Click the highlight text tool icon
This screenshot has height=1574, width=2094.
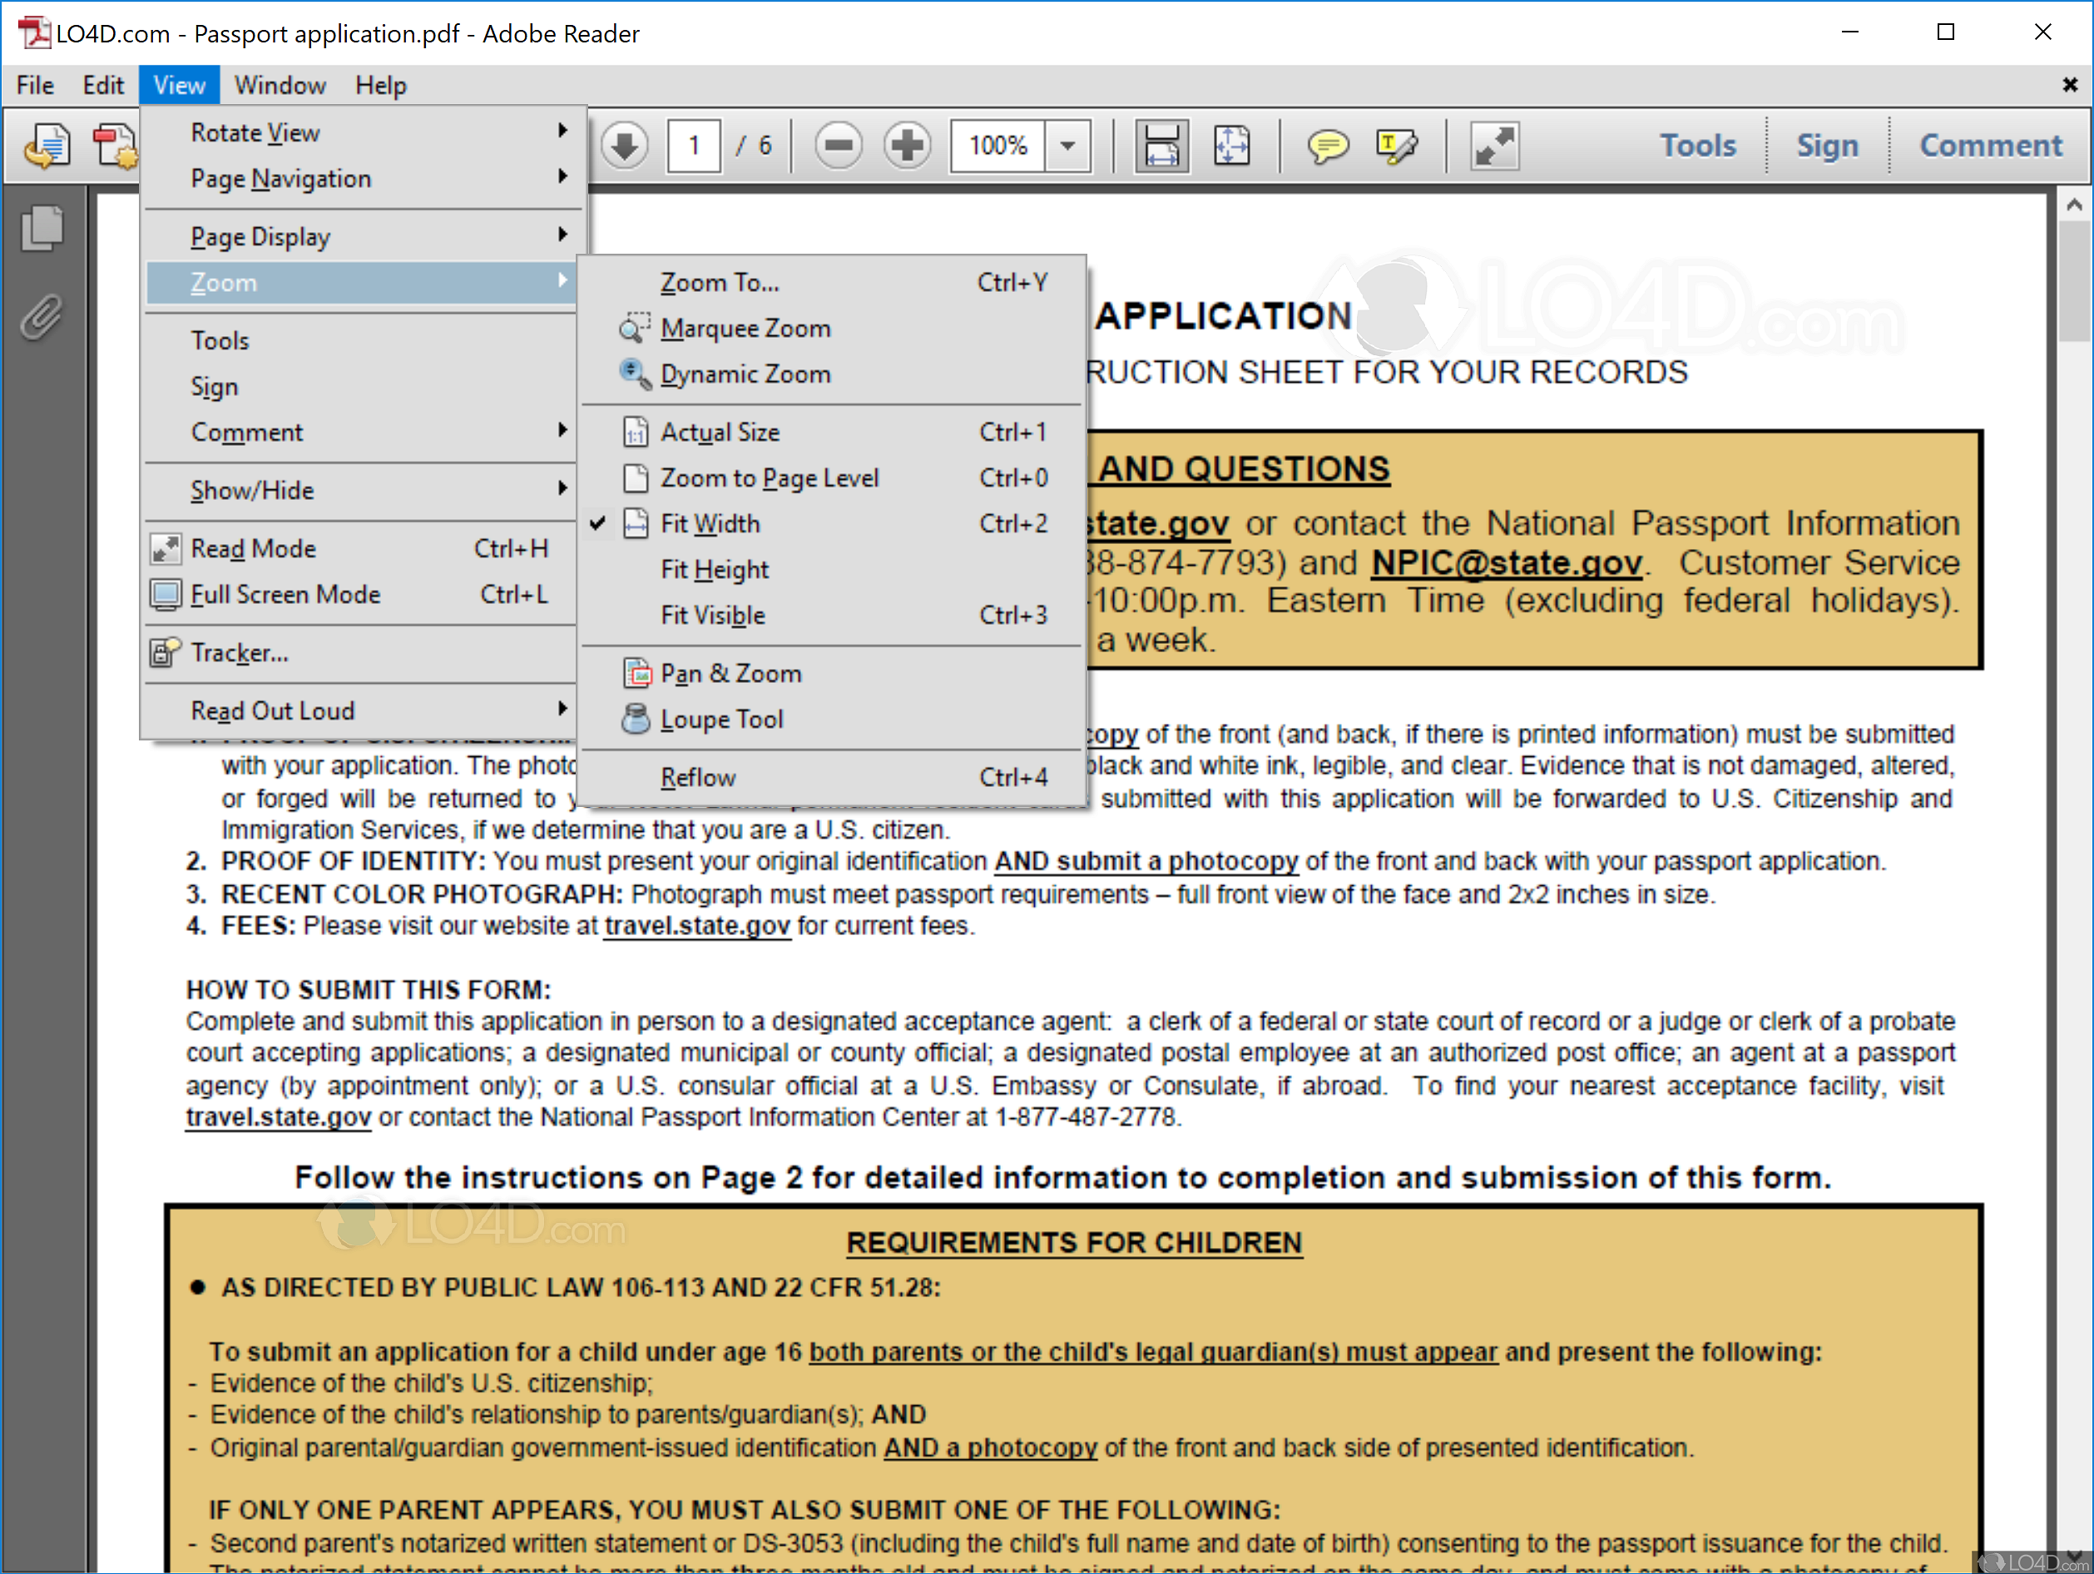pyautogui.click(x=1396, y=146)
